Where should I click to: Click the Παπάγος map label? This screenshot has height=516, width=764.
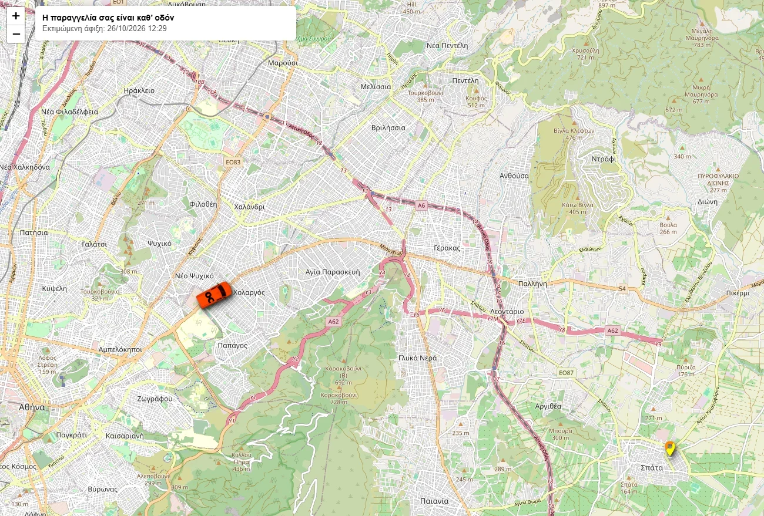pos(232,345)
